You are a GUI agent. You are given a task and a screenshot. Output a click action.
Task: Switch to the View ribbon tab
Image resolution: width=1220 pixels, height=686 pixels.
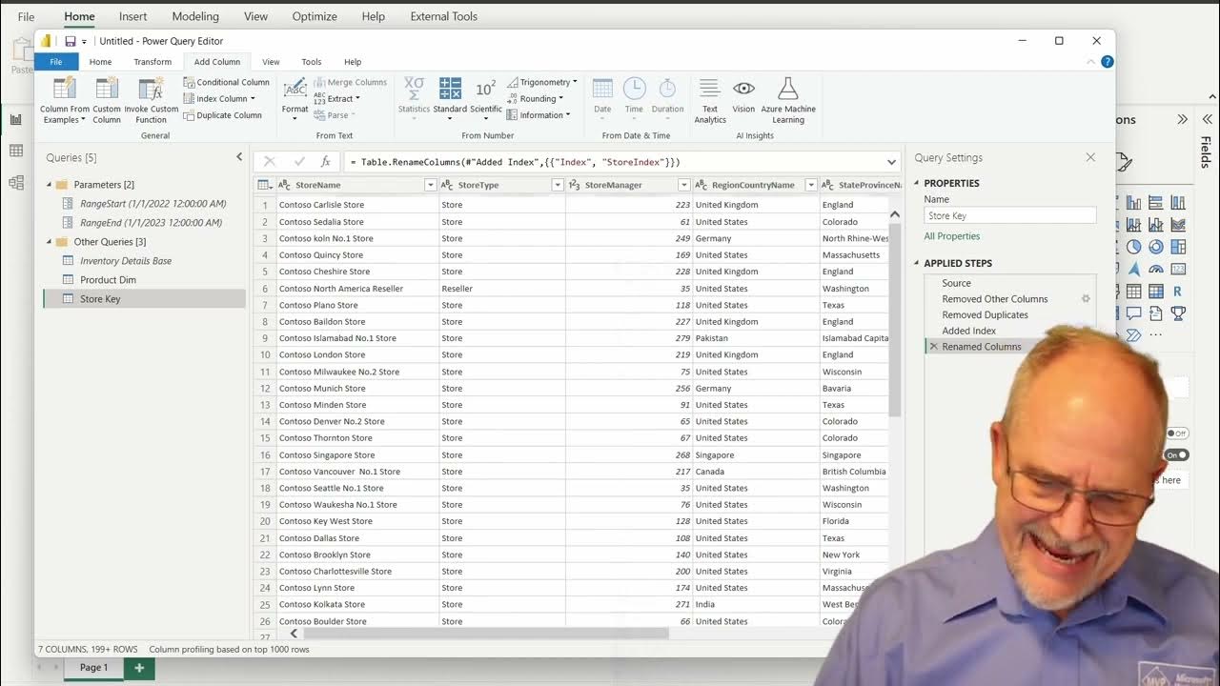(x=271, y=62)
